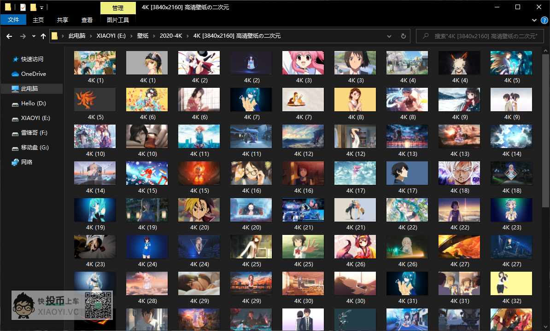Go back with the left arrow button
This screenshot has width=550, height=331.
[x=10, y=36]
